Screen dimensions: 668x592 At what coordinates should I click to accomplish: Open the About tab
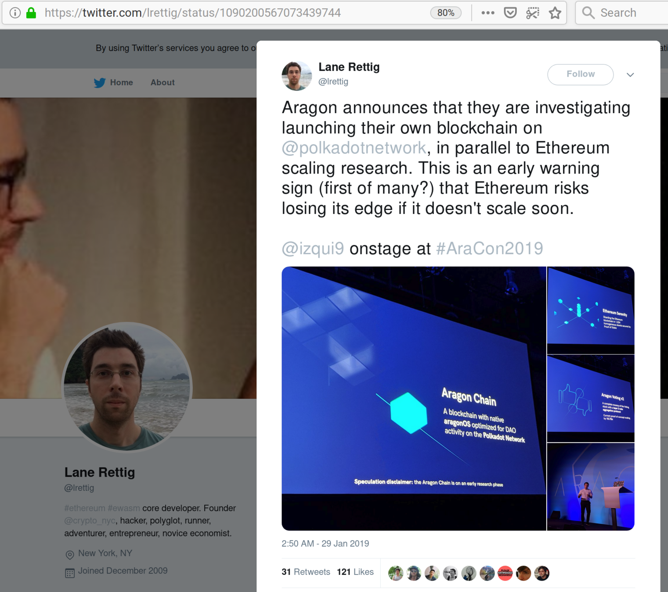(162, 82)
